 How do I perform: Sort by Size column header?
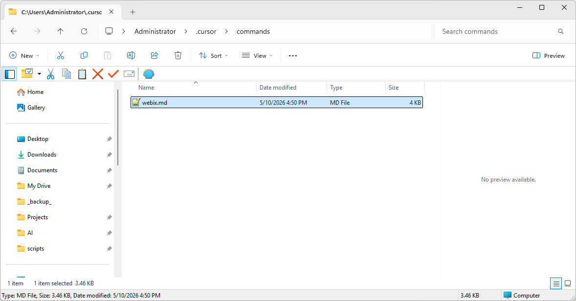[x=405, y=88]
